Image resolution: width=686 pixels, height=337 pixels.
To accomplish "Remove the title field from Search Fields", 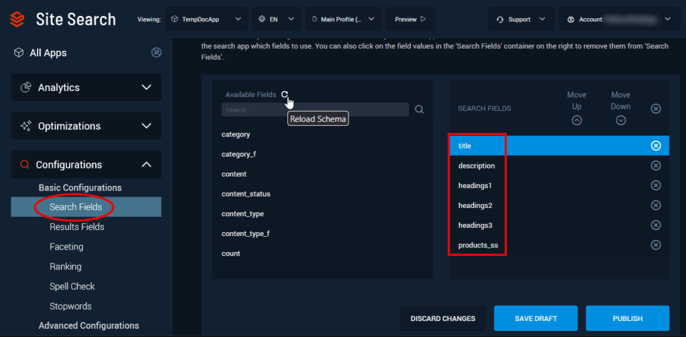I will [656, 146].
